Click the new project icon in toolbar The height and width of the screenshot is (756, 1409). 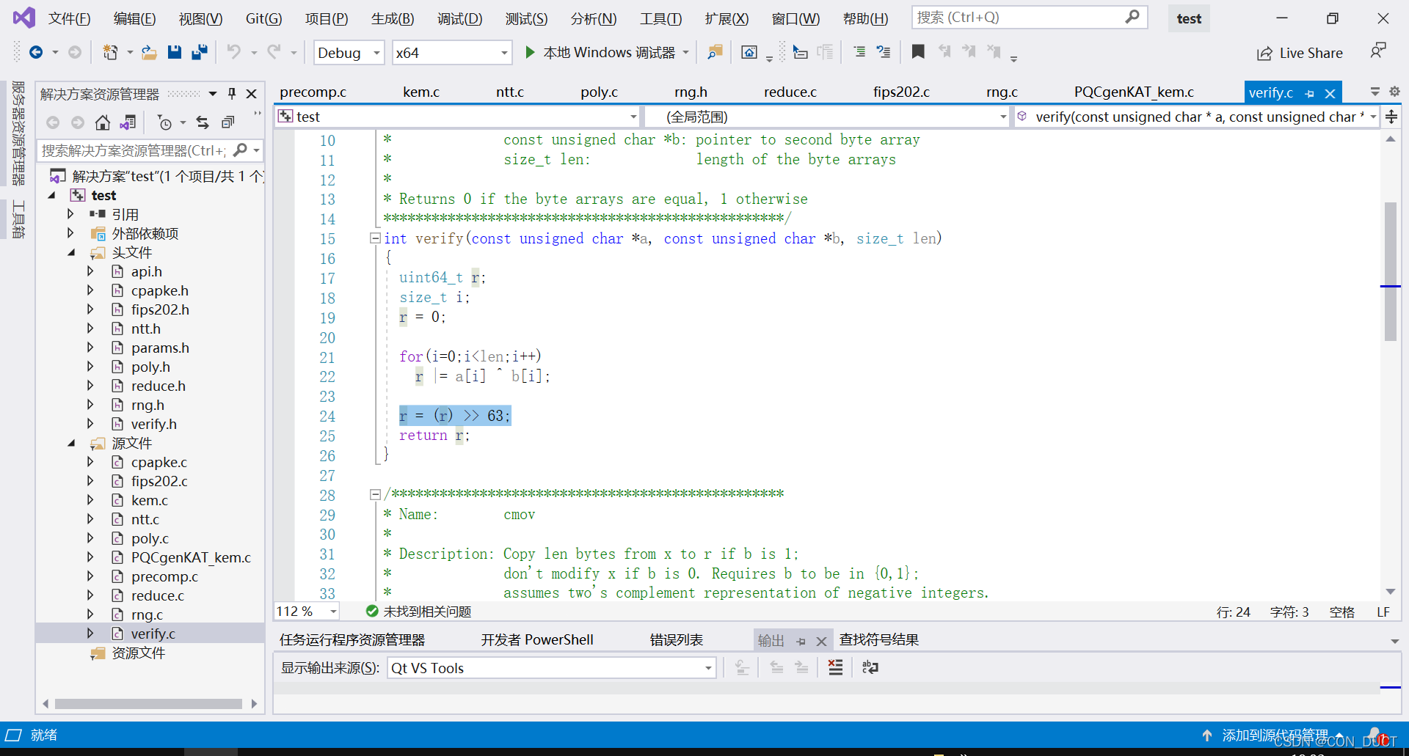[x=110, y=52]
